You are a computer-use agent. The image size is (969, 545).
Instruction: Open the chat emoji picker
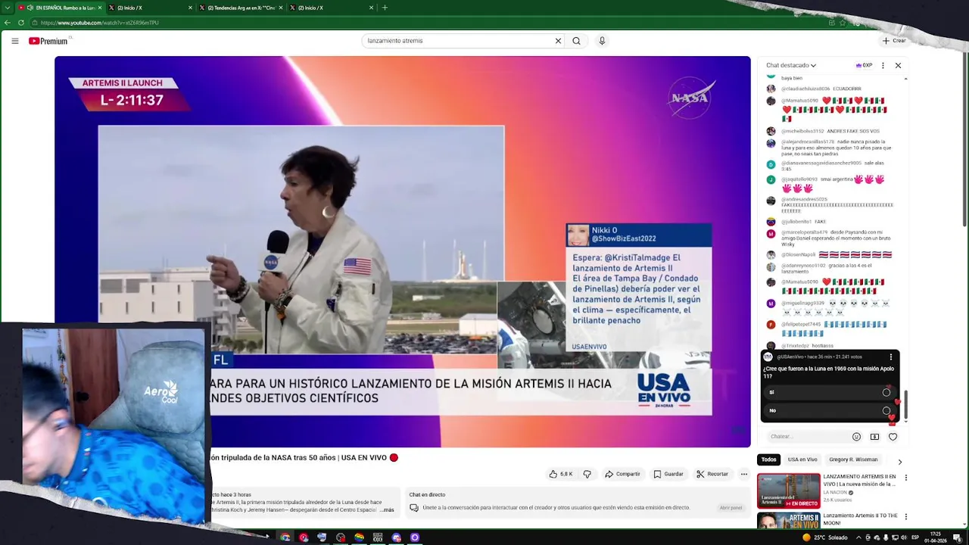[856, 437]
